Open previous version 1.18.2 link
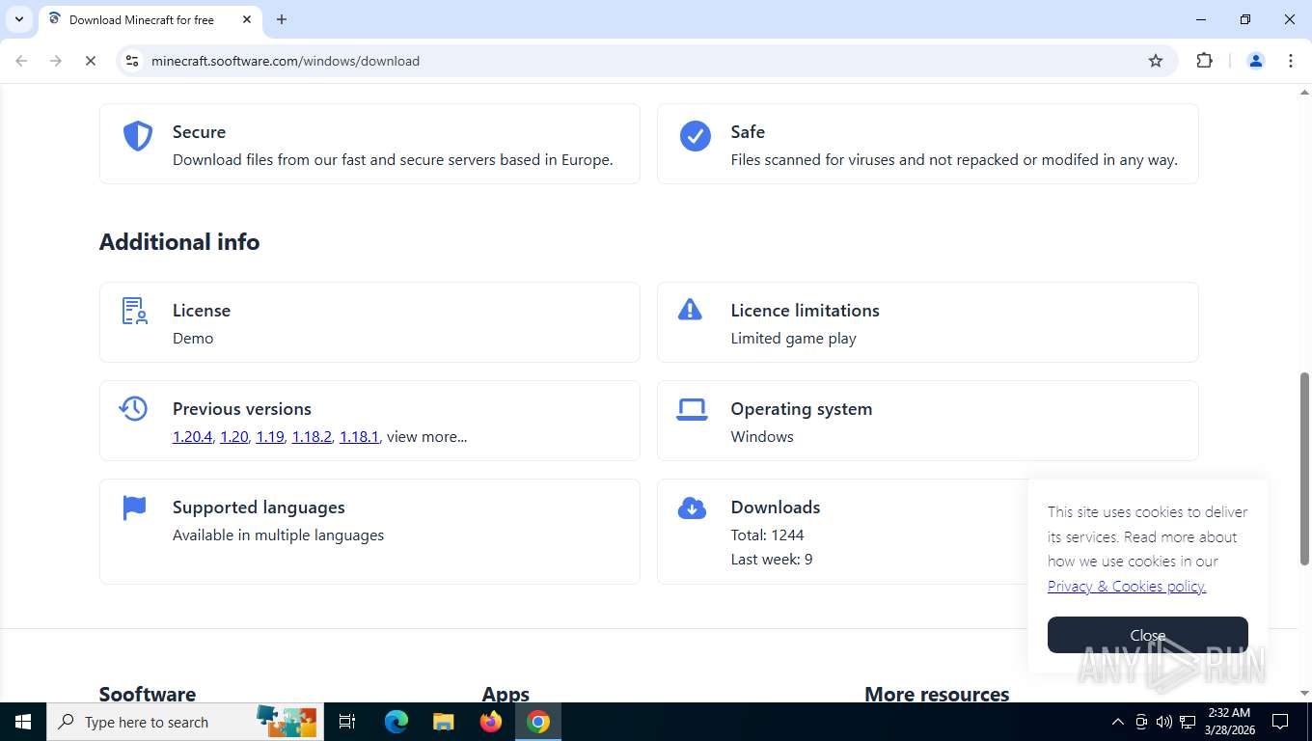 (312, 437)
